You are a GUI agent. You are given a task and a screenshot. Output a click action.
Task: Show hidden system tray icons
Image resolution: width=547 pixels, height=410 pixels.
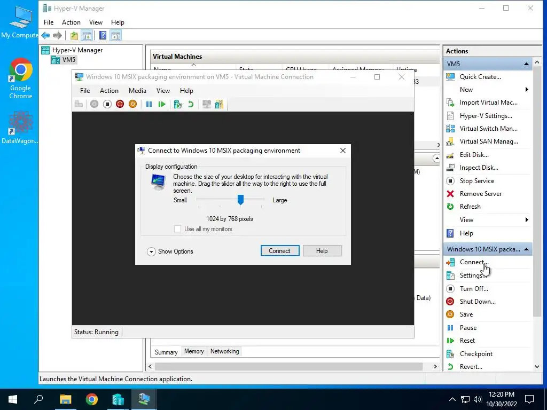pos(452,399)
